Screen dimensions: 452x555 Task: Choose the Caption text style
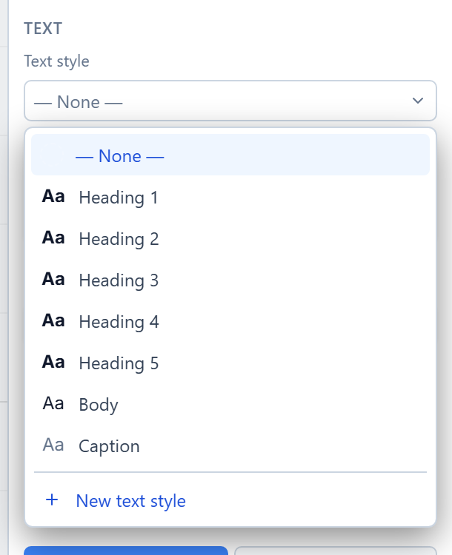230,445
